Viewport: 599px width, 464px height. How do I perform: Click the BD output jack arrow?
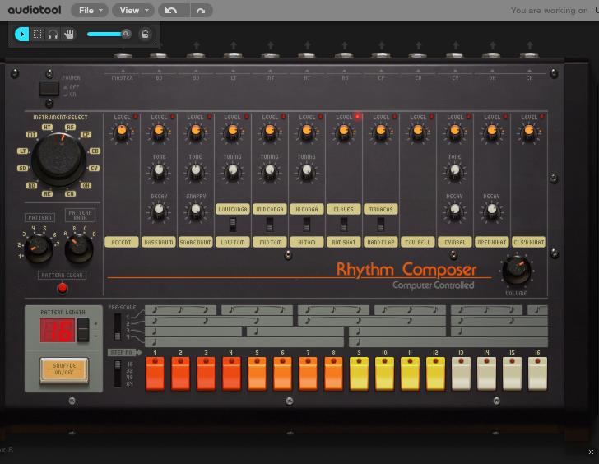pos(160,46)
